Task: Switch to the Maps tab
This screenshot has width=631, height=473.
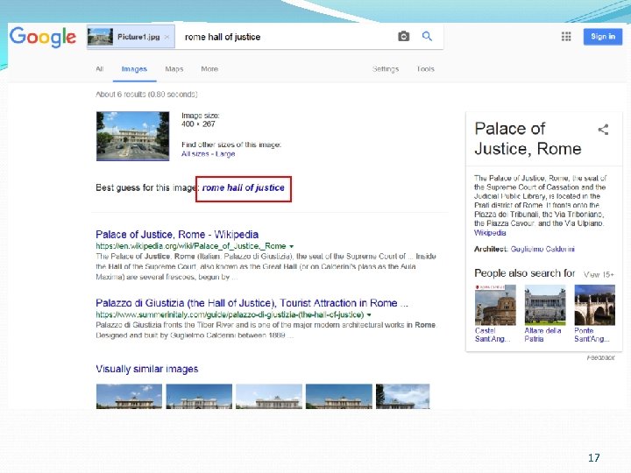Action: 174,69
